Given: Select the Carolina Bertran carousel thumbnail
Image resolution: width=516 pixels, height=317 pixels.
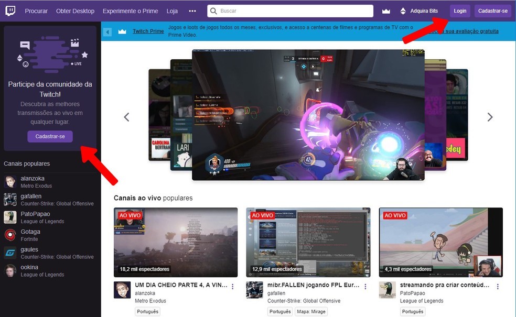Looking at the screenshot, I should (x=159, y=115).
